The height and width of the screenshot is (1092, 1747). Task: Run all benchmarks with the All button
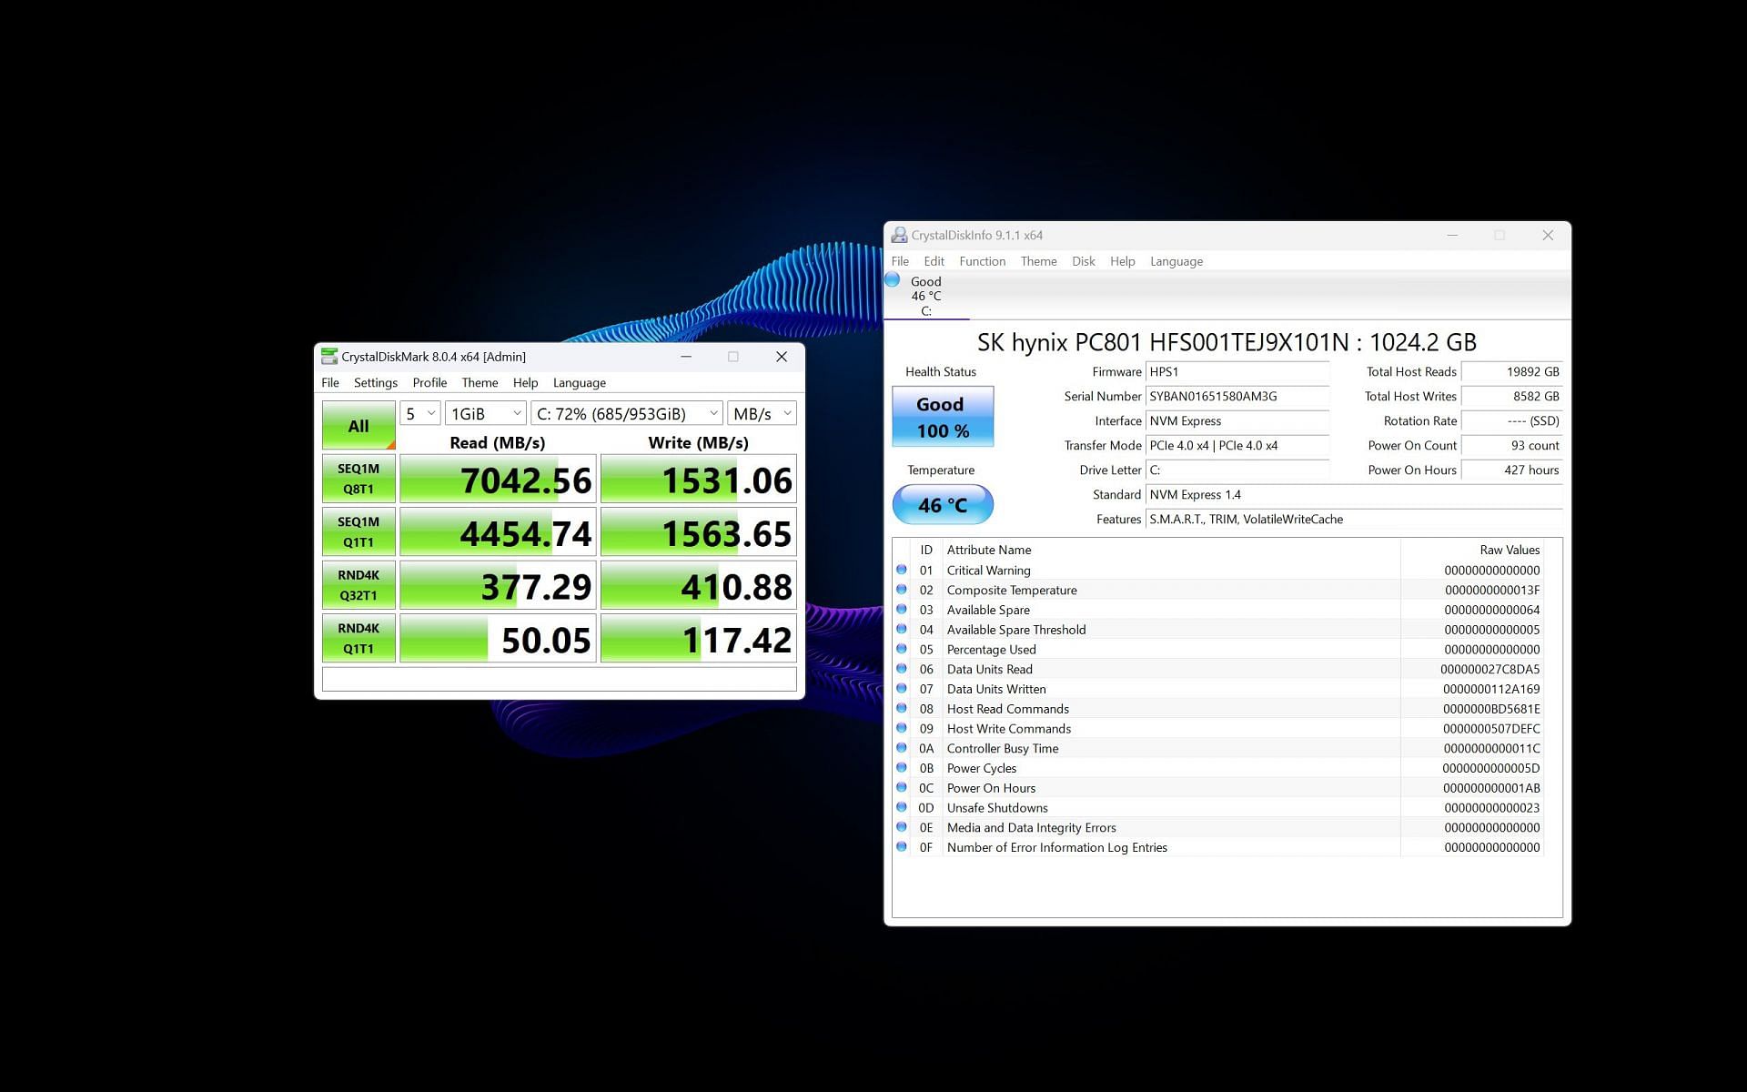click(x=358, y=425)
